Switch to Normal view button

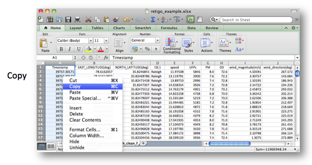42,147
